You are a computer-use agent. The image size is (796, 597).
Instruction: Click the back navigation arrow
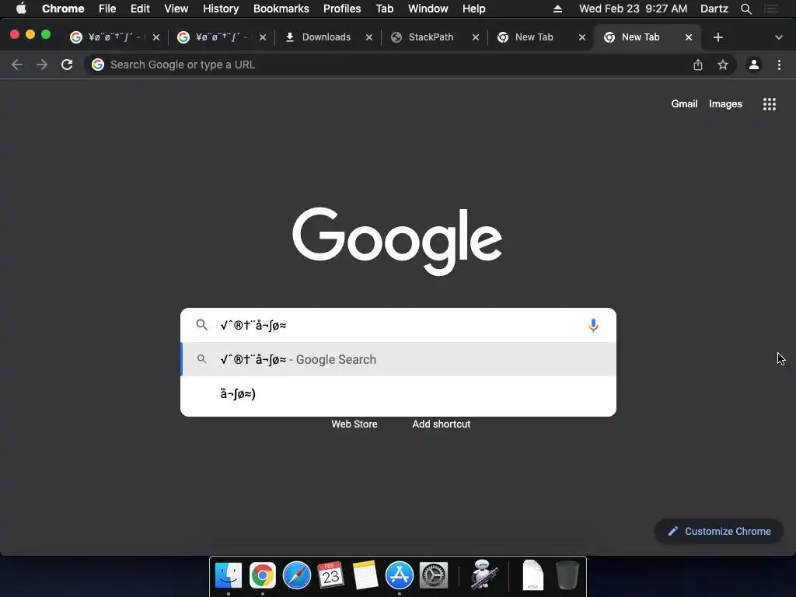(x=17, y=65)
